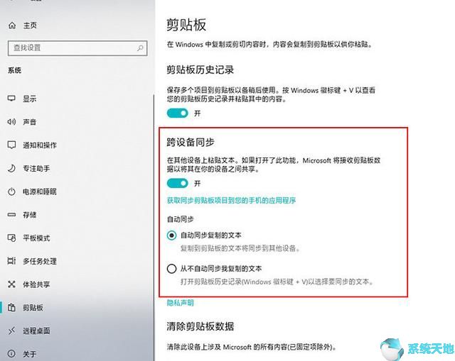Click the 声音 speaker icon
The width and height of the screenshot is (455, 361).
click(x=11, y=121)
